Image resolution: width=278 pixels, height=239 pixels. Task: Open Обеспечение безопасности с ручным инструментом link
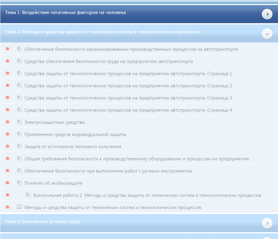(x=108, y=171)
